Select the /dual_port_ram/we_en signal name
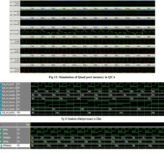Screen dimensions: 164x153 (9, 88)
